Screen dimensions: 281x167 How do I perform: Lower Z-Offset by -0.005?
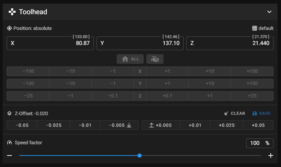tap(120, 125)
